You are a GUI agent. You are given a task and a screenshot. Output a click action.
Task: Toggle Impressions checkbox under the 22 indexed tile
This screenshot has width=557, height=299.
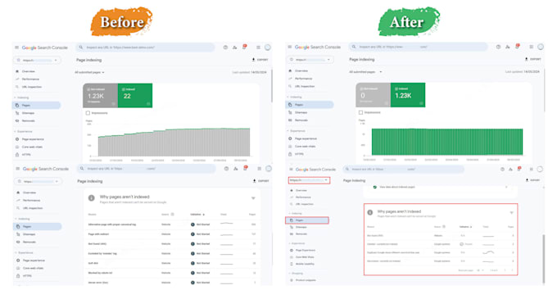coord(88,113)
